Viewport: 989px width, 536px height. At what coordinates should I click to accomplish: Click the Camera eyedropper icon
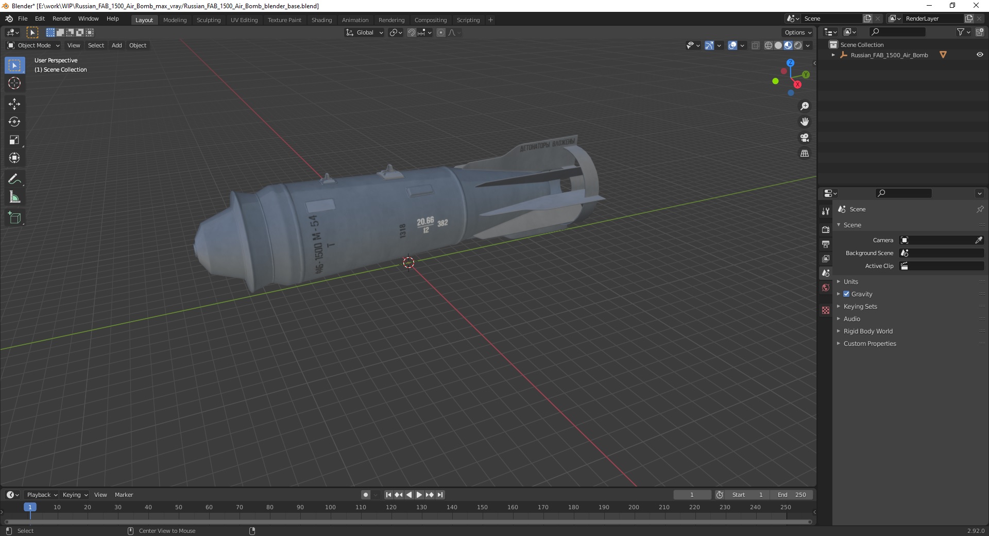979,240
